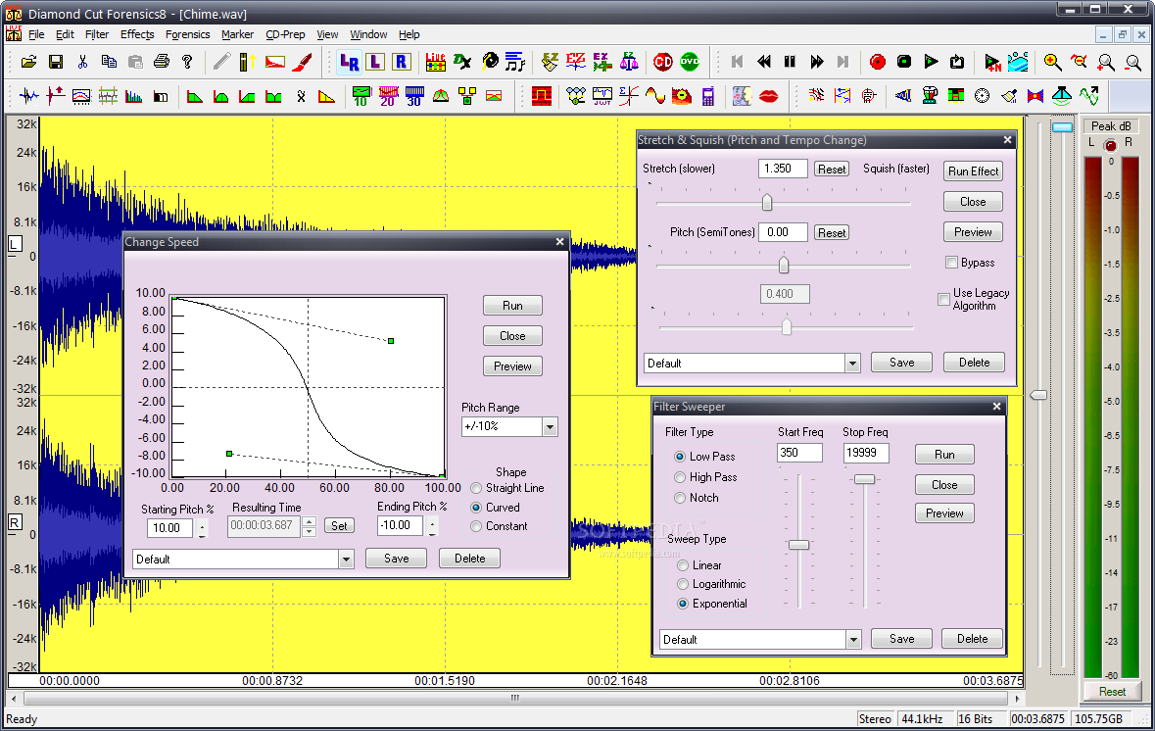Click the Stop Freq vertical slider thumb

864,480
